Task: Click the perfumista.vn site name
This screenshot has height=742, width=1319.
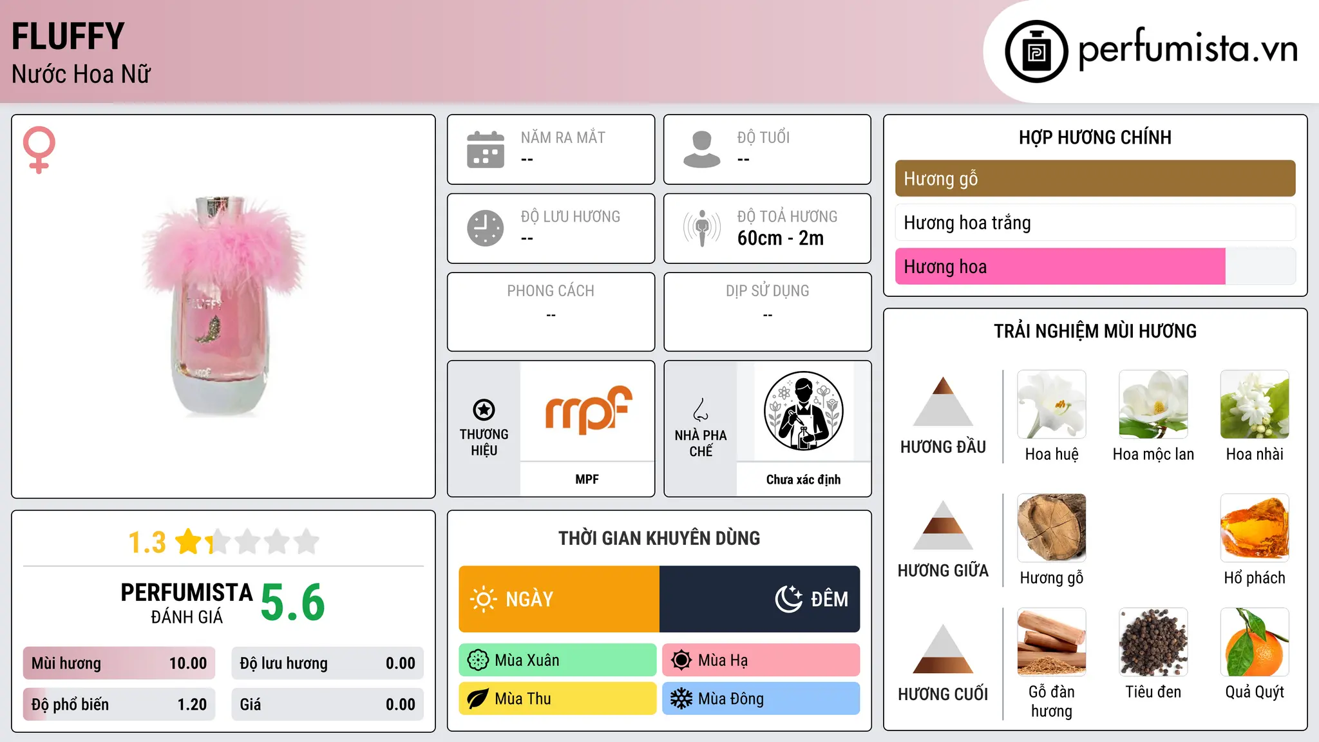Action: [1188, 49]
